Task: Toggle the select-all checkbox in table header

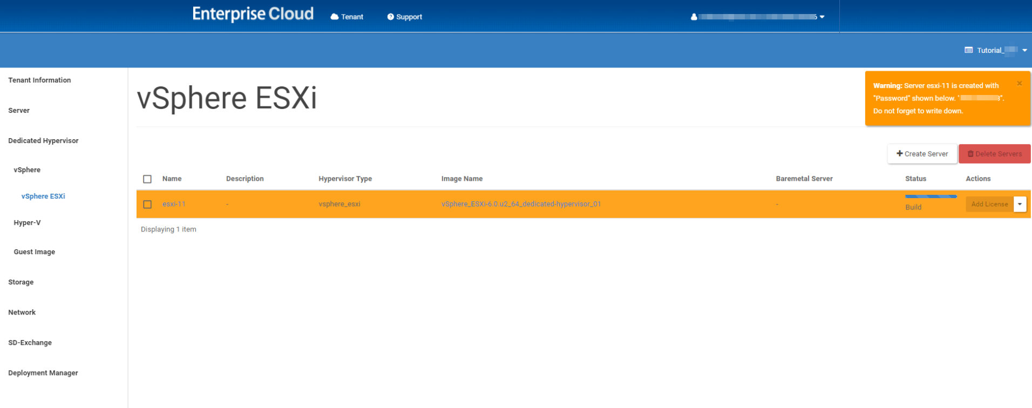Action: click(x=147, y=179)
